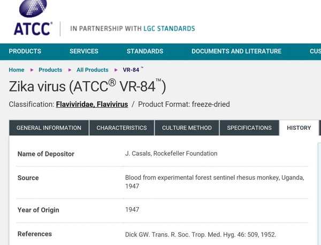Open Documents and Literature menu
321x245 pixels.
[x=236, y=51]
